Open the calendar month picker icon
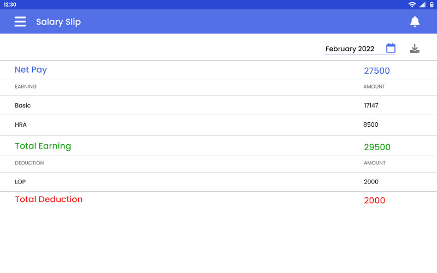The width and height of the screenshot is (437, 273). tap(391, 49)
